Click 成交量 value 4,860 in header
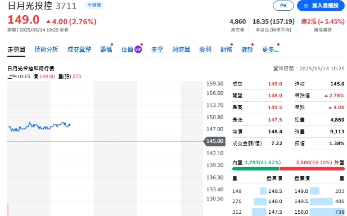This screenshot has width=347, height=216. (x=238, y=21)
